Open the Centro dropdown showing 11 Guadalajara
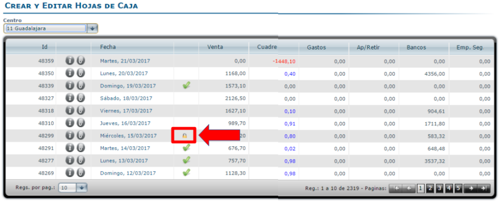 click(x=92, y=28)
